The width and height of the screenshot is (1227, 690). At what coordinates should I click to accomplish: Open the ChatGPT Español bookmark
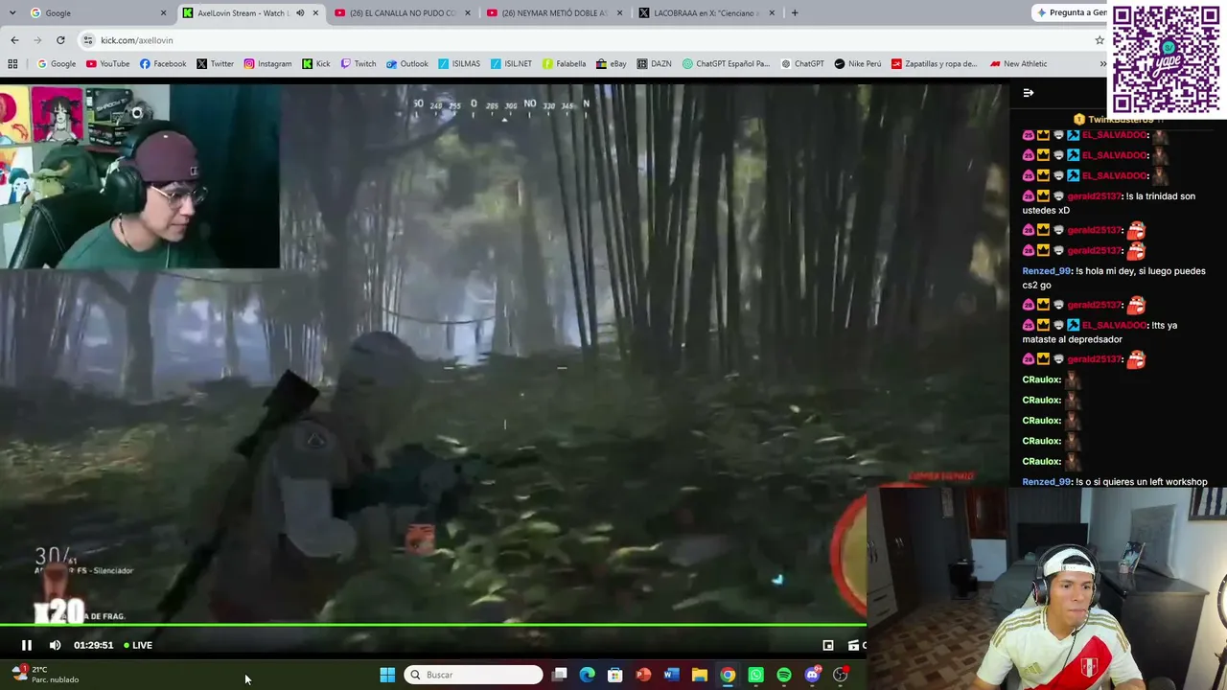(x=726, y=64)
